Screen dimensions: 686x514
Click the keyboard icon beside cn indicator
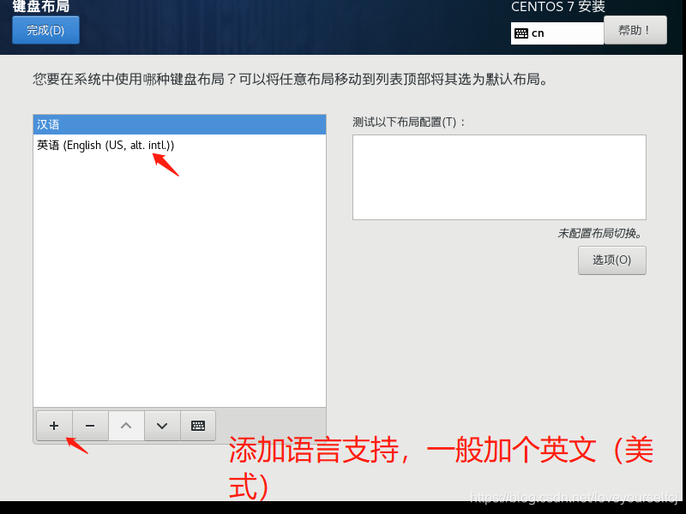[523, 33]
